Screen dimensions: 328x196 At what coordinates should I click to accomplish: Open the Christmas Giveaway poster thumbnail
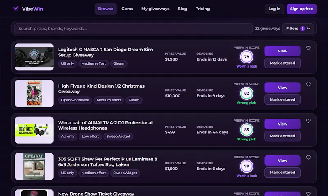click(x=34, y=94)
